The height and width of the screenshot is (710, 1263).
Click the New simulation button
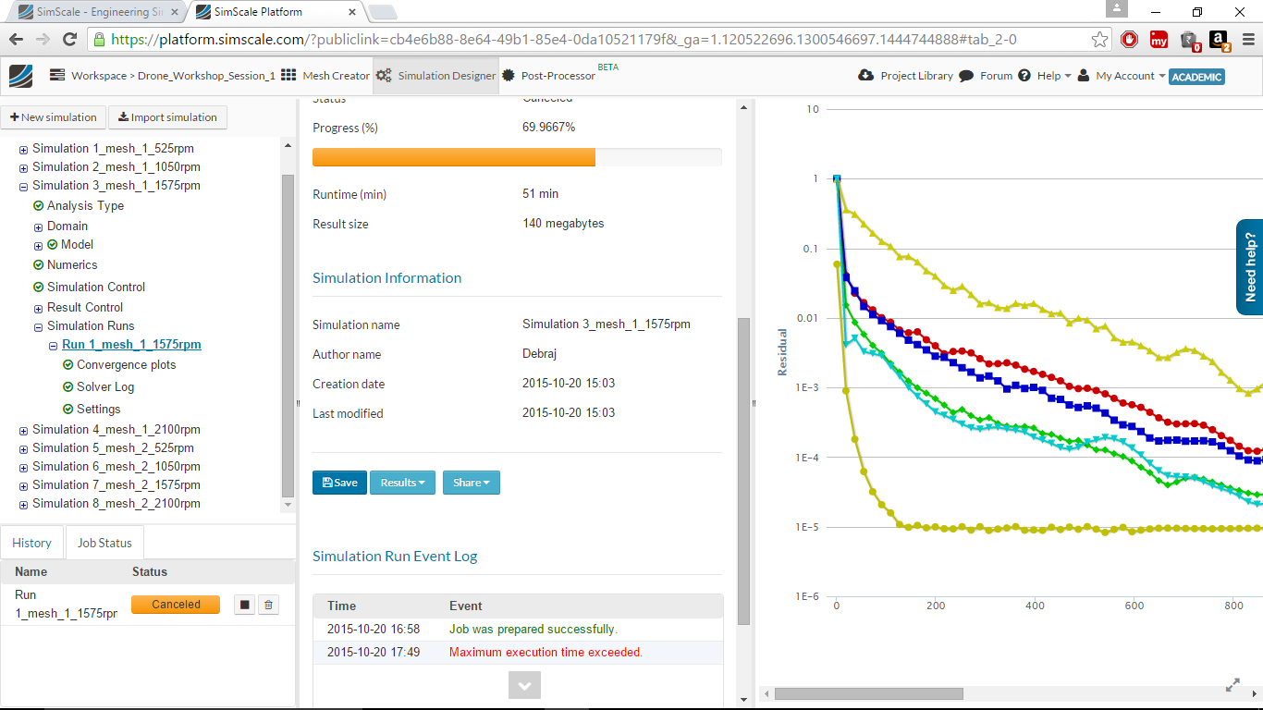coord(53,117)
